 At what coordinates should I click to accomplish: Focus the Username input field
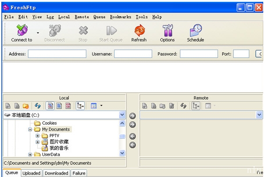click(x=133, y=54)
